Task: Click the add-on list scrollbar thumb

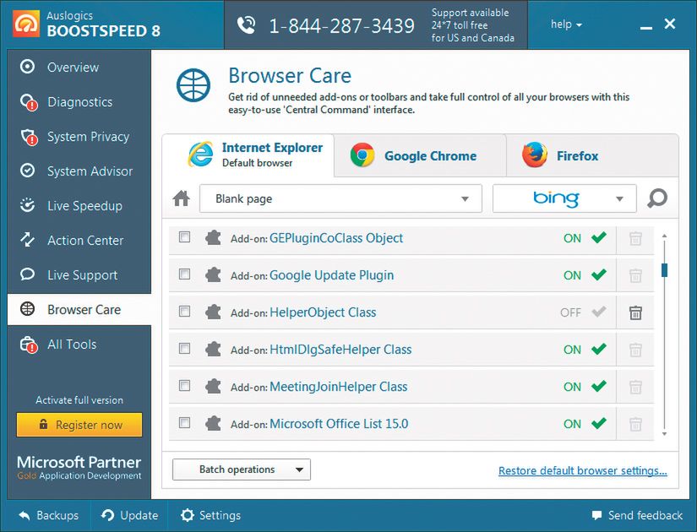Action: (x=665, y=269)
